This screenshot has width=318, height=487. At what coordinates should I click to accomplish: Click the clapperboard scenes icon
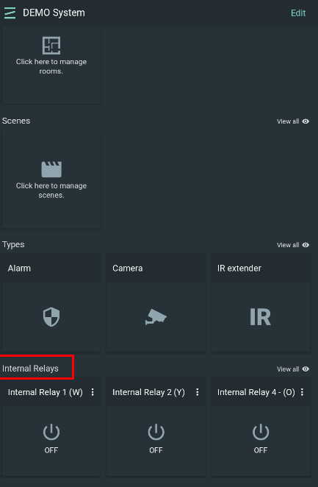[51, 169]
